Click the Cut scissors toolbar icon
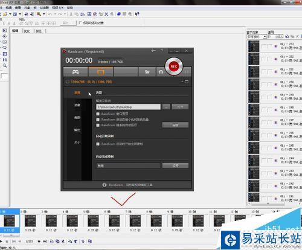302x250 pixels. pyautogui.click(x=71, y=14)
